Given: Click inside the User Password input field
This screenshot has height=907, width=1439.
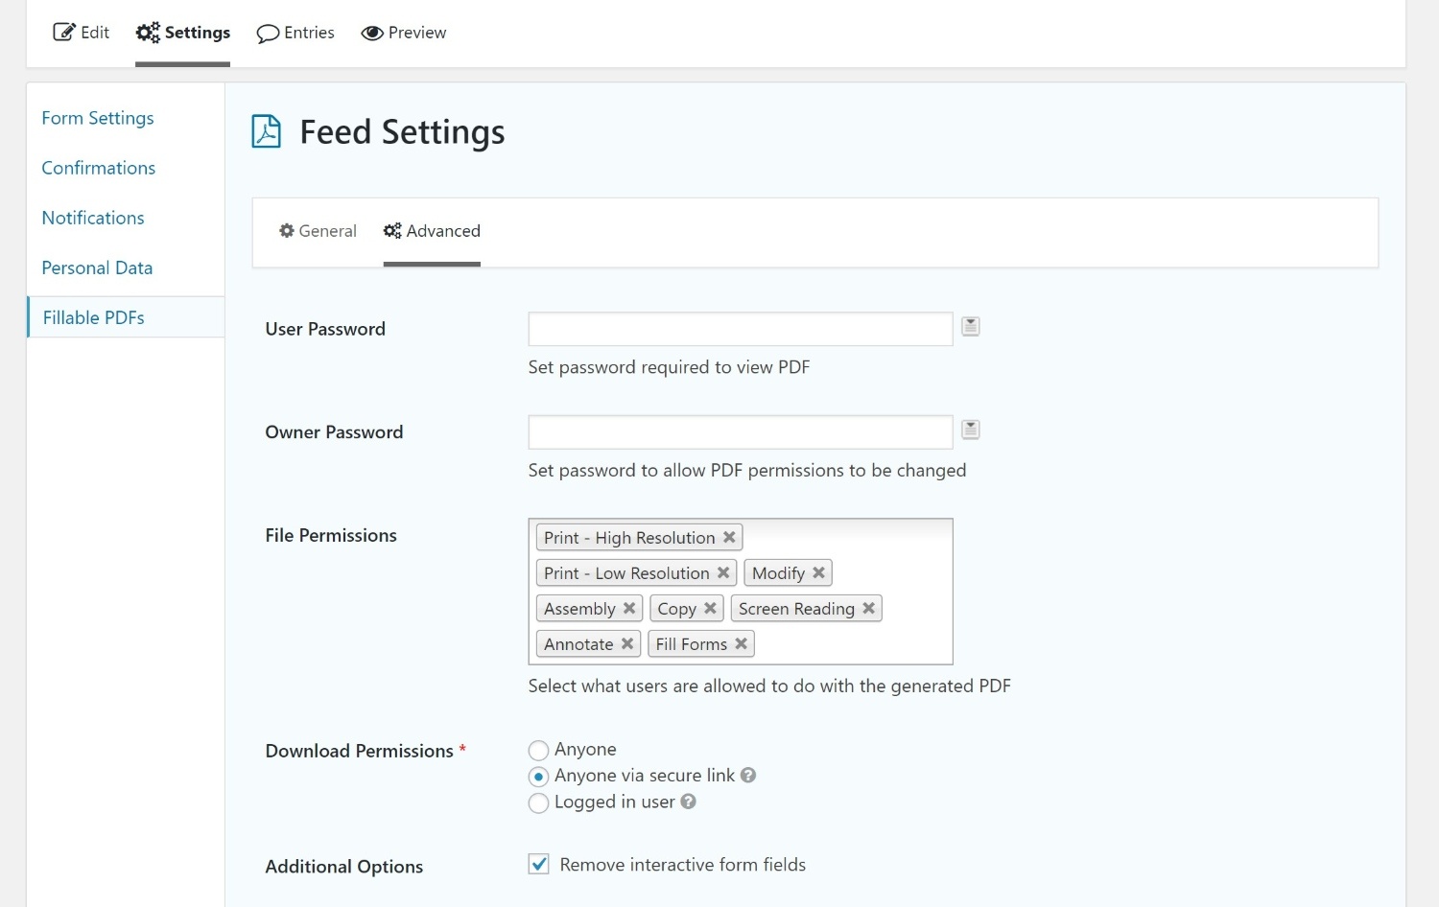Looking at the screenshot, I should pos(739,328).
